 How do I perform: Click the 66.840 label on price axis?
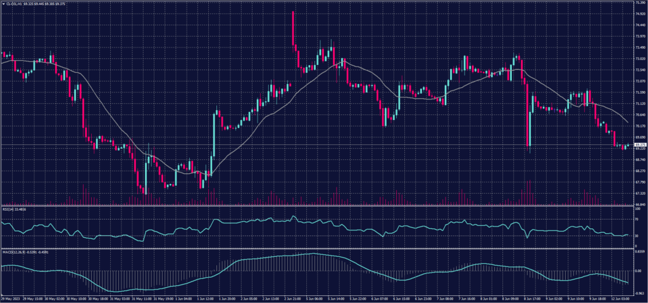pyautogui.click(x=640, y=204)
